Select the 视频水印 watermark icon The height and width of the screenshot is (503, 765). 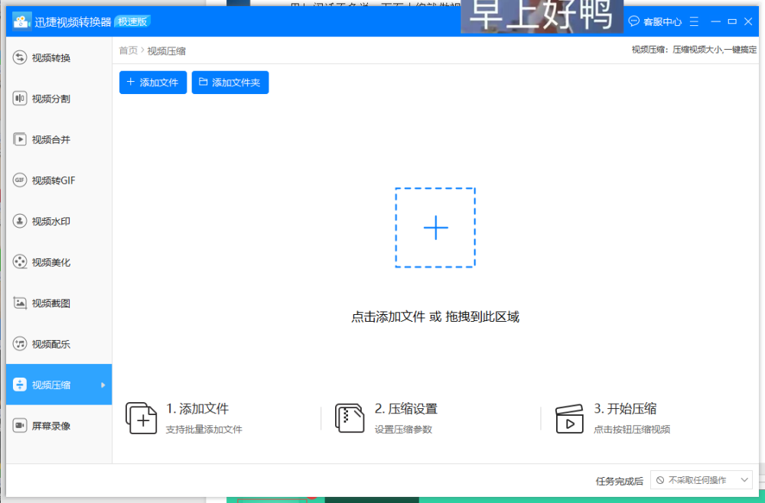click(x=21, y=221)
